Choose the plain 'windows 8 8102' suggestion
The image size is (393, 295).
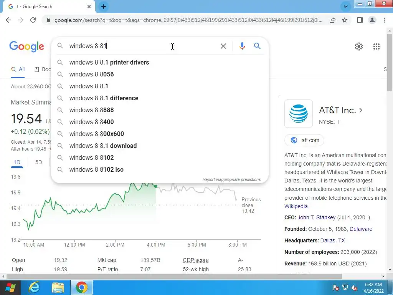[x=160, y=158]
